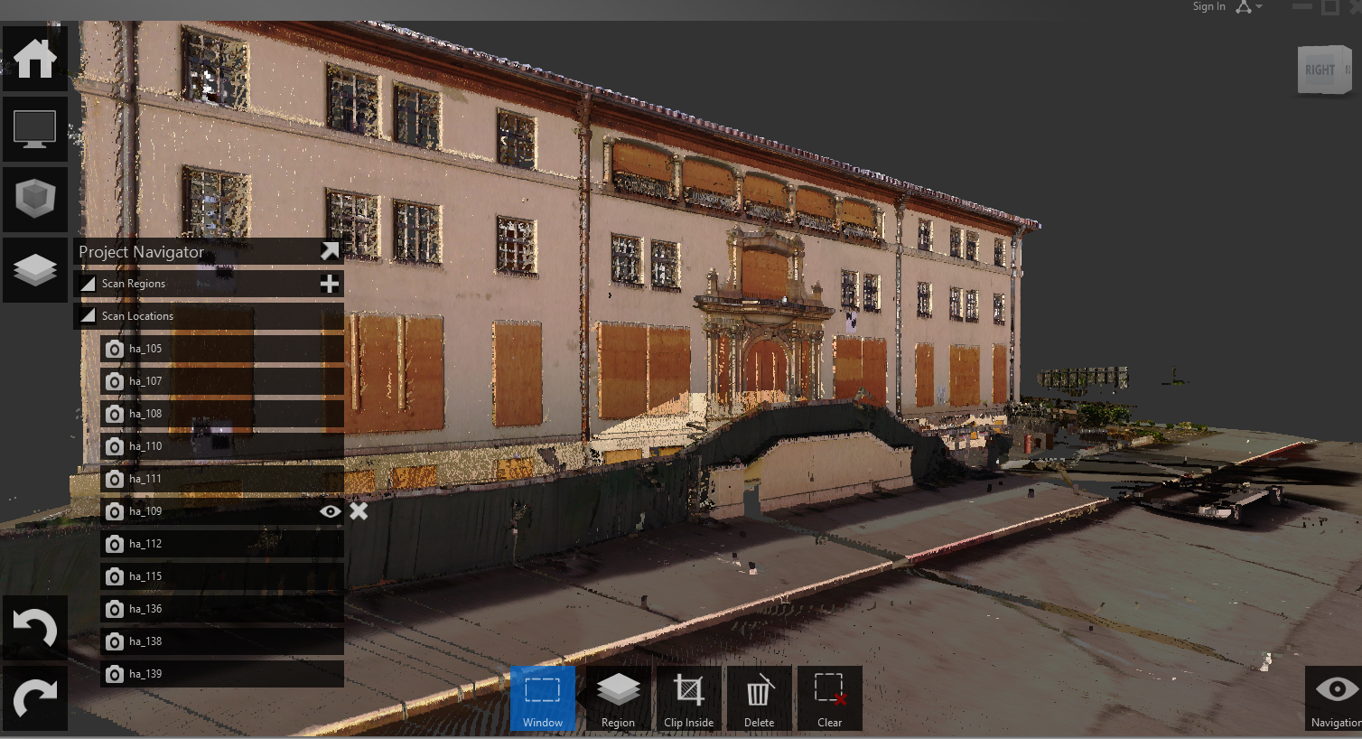The image size is (1362, 739).
Task: Click the Project Navigator title text
Action: click(x=141, y=252)
